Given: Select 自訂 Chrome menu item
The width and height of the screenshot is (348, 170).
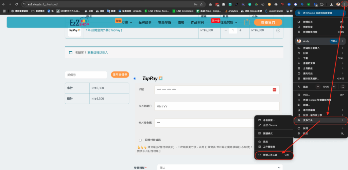Looking at the screenshot, I should 274,125.
